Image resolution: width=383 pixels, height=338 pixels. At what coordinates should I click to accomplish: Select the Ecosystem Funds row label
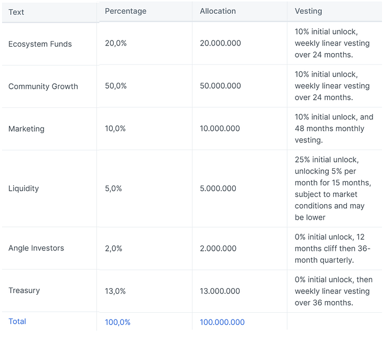(x=40, y=44)
